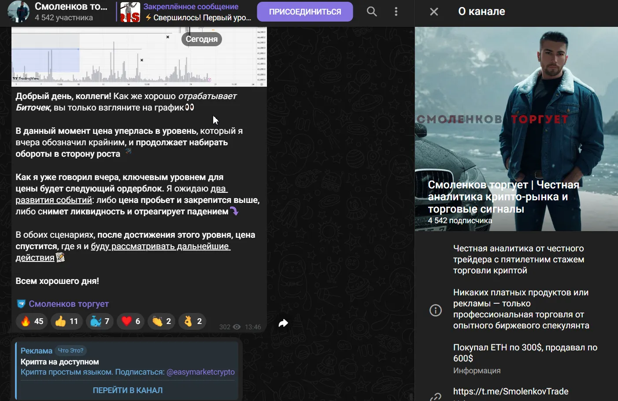Add the OK hand reaction
Image resolution: width=618 pixels, height=401 pixels.
192,321
